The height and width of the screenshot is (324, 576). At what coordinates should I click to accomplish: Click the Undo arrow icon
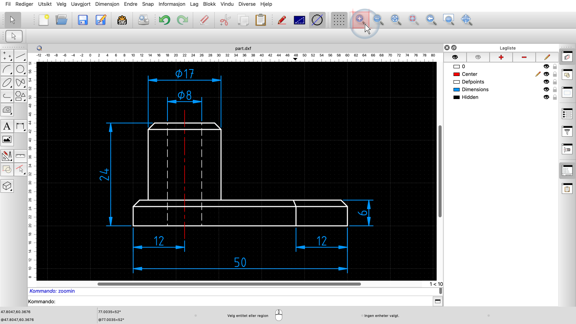click(x=165, y=20)
